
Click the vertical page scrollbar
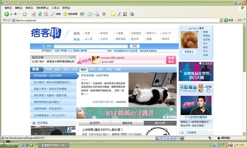coord(244,79)
